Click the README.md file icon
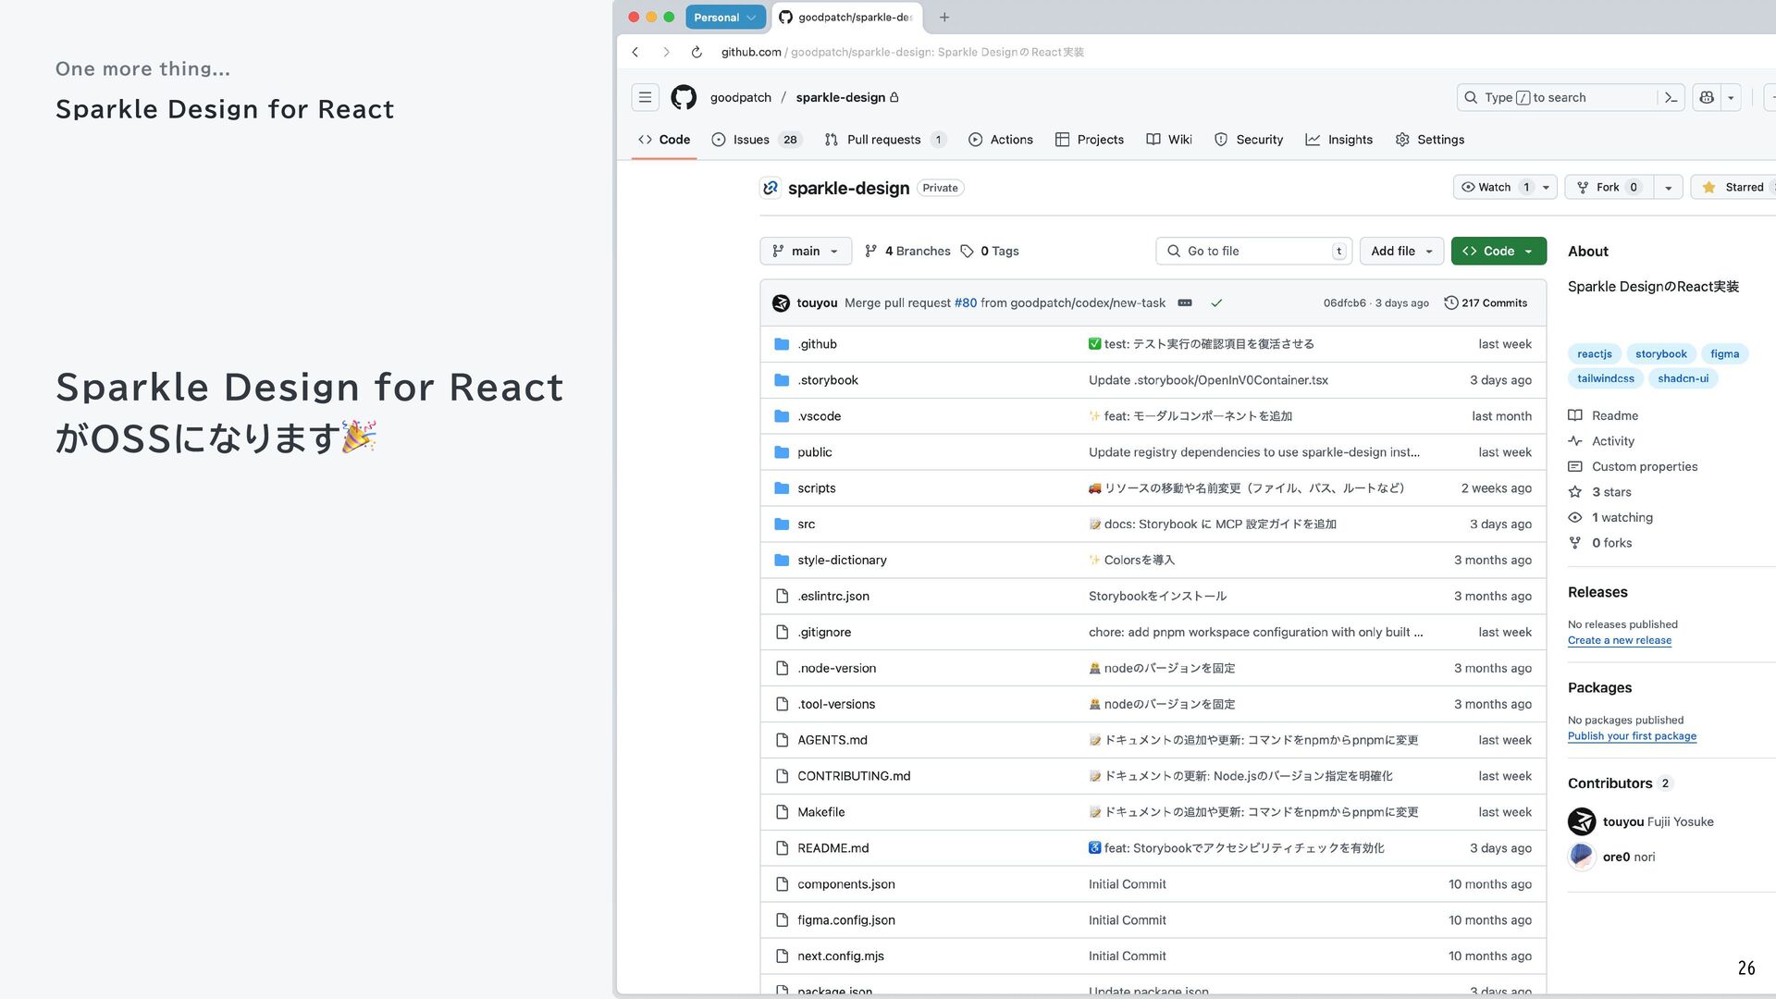 pos(782,848)
